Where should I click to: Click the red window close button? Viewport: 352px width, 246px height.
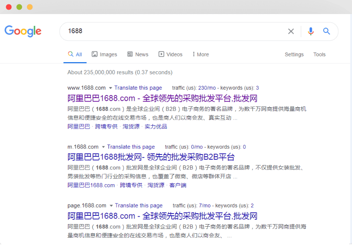point(9,7)
